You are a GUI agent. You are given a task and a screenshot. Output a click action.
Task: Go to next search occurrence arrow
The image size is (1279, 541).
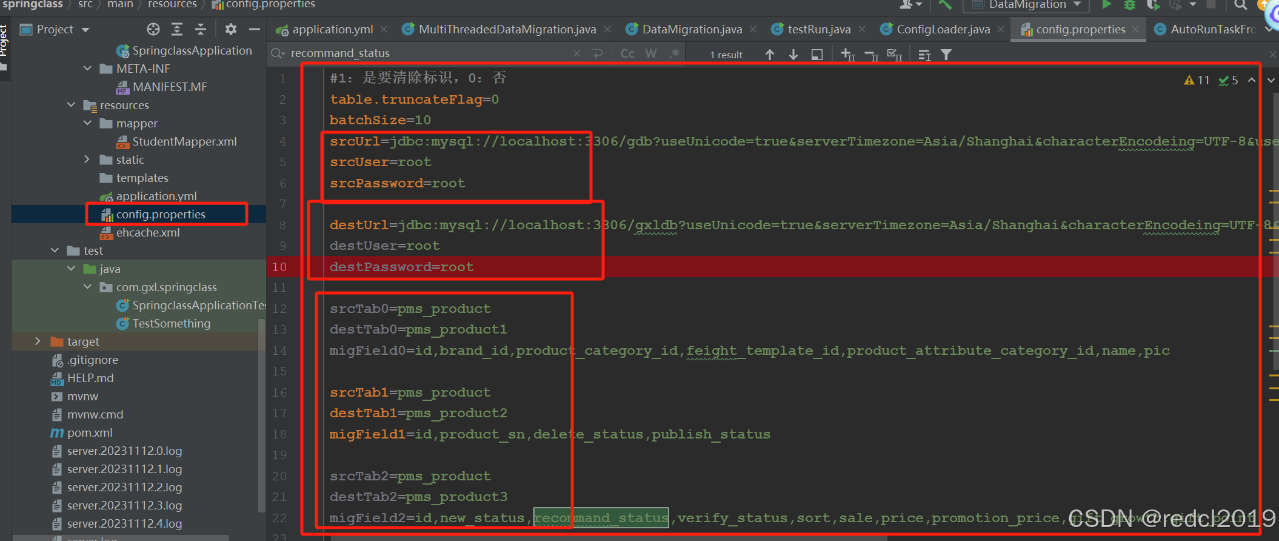(793, 55)
